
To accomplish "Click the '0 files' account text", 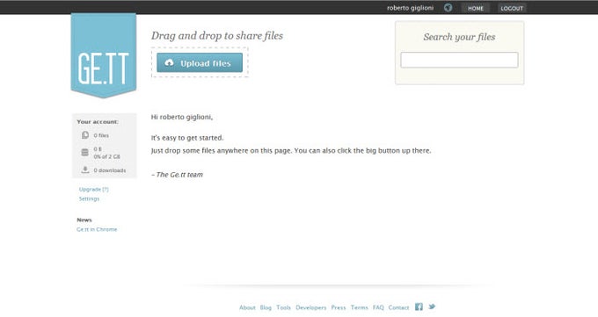I will click(101, 135).
